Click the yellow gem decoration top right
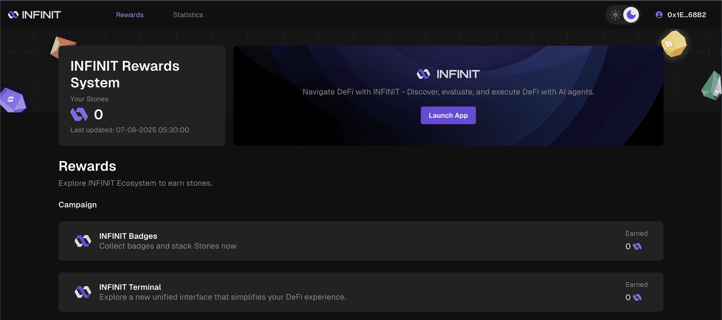Screen dimensions: 722x320 [673, 43]
